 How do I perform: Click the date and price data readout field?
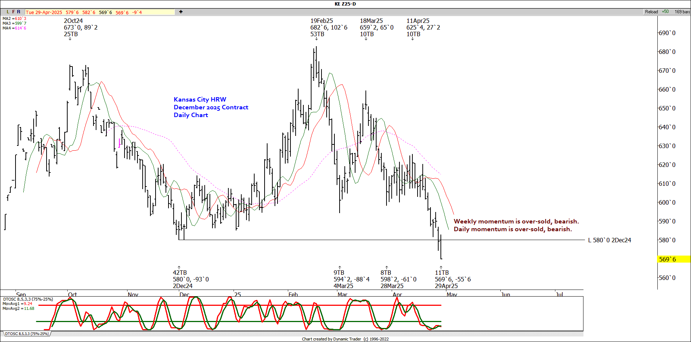(100, 12)
